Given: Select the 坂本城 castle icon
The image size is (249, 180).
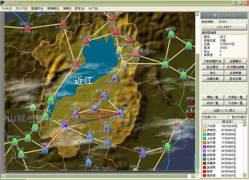Looking at the screenshot, I should [51, 100].
